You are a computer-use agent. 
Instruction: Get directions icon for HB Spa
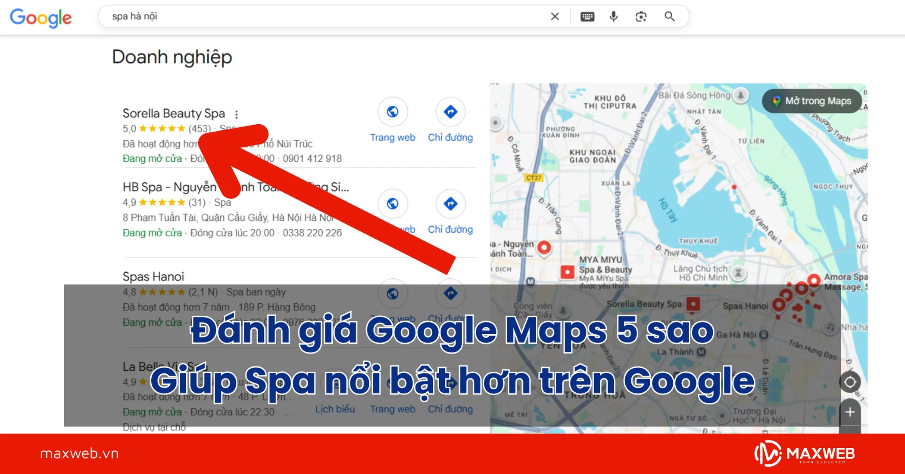(x=450, y=203)
